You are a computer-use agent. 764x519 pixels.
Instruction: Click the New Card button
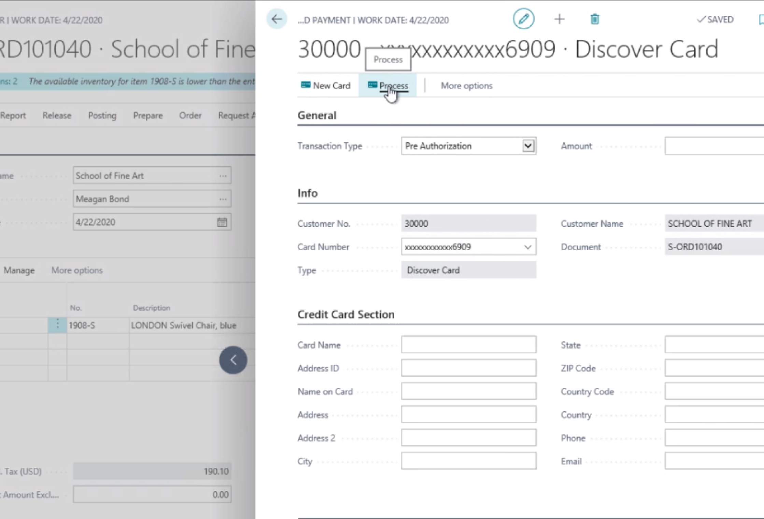[x=326, y=85]
